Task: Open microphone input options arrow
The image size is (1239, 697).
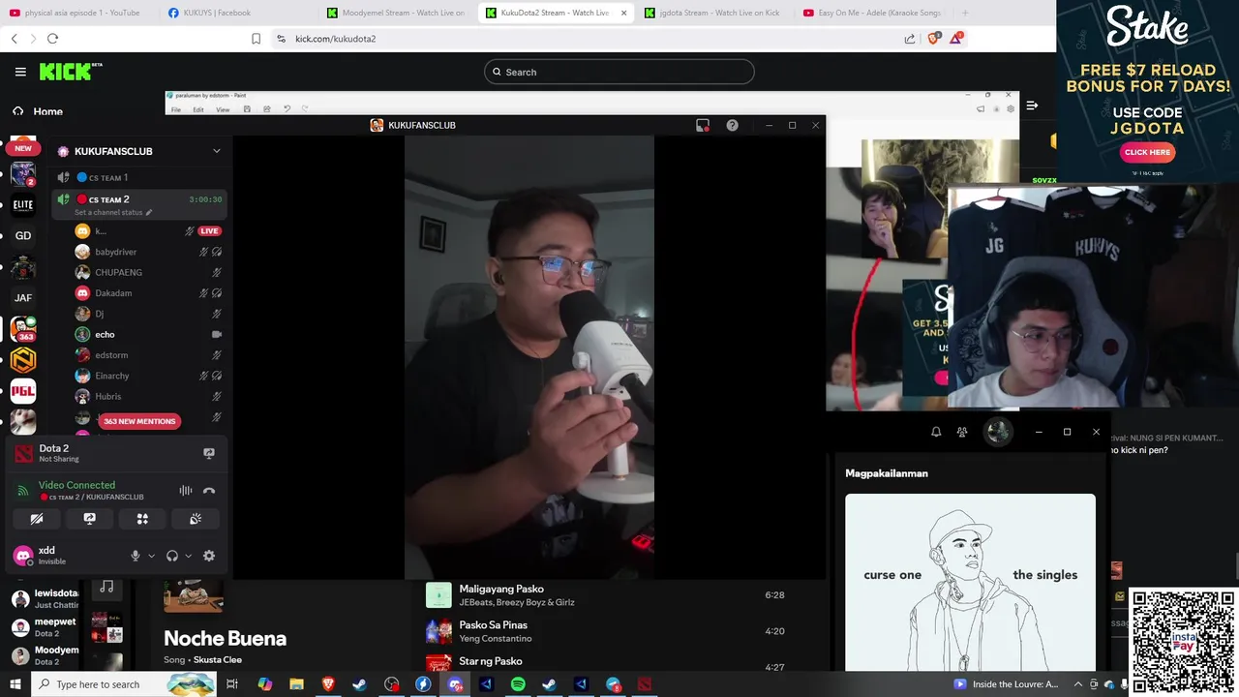Action: (x=152, y=556)
